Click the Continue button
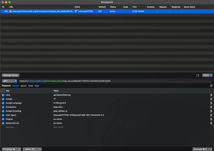 [10, 149]
